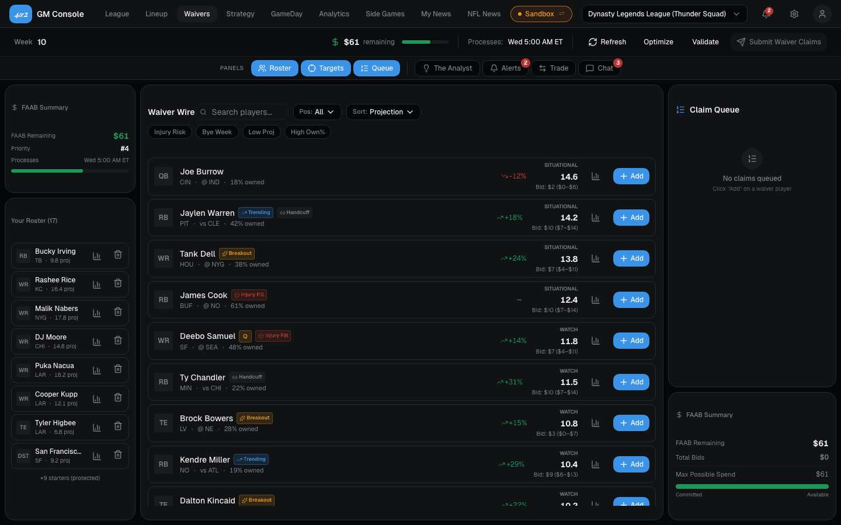The width and height of the screenshot is (841, 525).
Task: Open chart icon for Cooper Kupp
Action: [97, 398]
